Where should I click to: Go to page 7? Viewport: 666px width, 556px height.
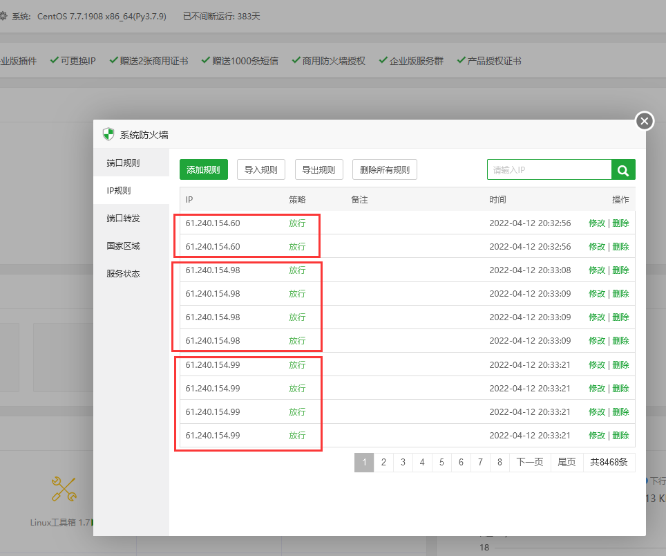click(480, 463)
